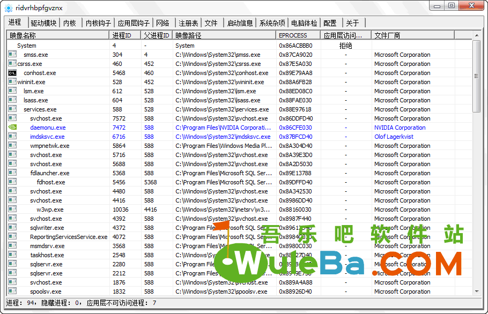The height and width of the screenshot is (314, 488).
Task: Click the fdlauncher.exe process icon
Action: click(x=12, y=173)
